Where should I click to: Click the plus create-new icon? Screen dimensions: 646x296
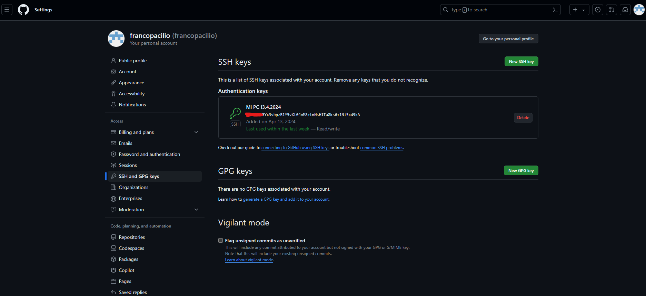[x=575, y=10]
